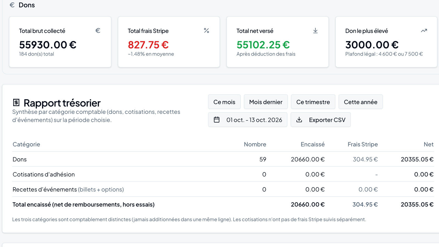439x247 pixels.
Task: Click the Plafond légal note text
Action: coord(384,54)
